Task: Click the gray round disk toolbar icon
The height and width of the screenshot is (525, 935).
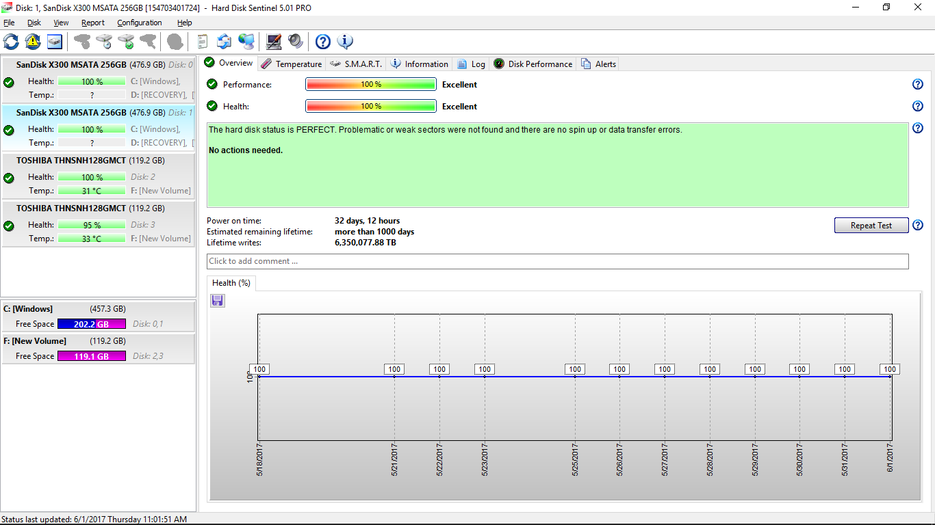Action: (x=175, y=42)
